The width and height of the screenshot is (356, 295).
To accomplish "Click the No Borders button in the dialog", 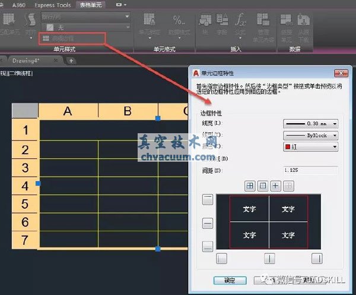I will [288, 186].
